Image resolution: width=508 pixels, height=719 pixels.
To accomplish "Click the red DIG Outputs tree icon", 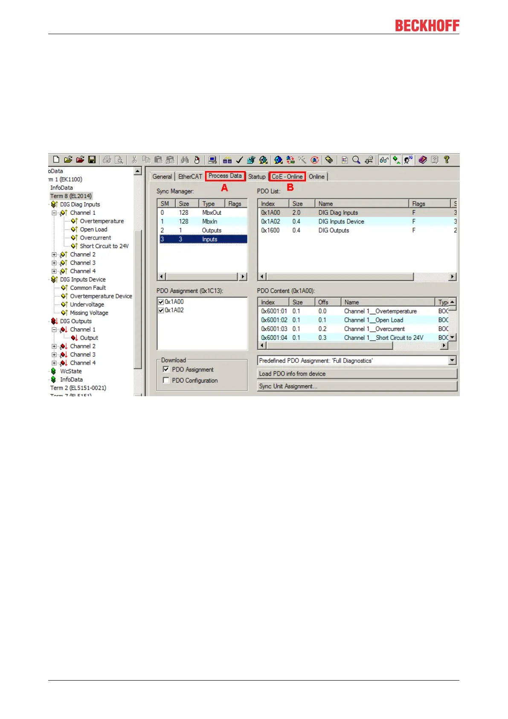I will 54,321.
